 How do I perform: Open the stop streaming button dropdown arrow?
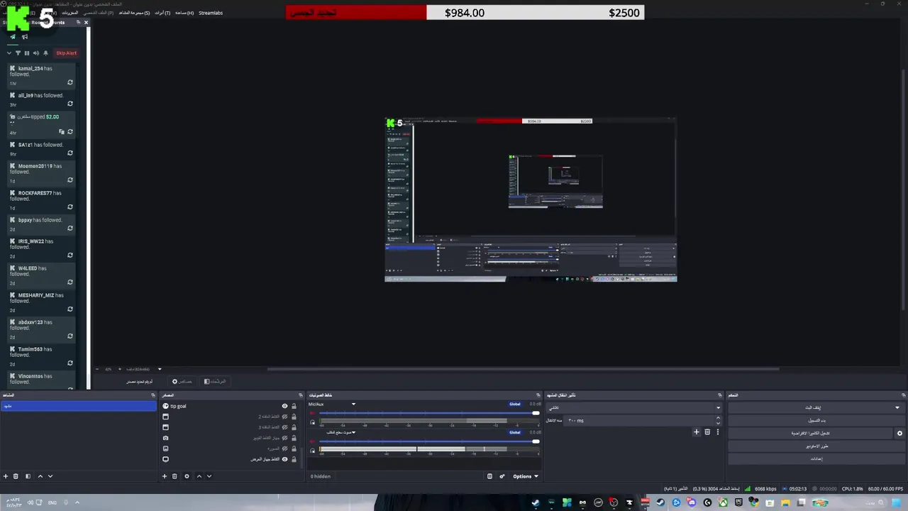pyautogui.click(x=897, y=408)
